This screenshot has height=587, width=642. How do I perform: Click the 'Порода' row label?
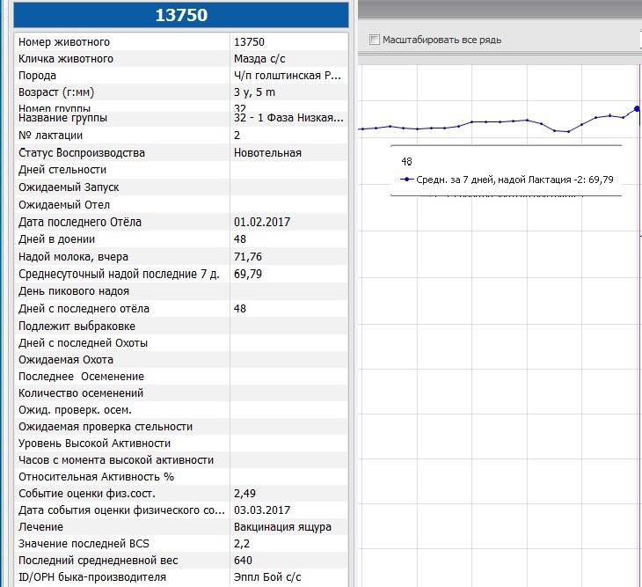point(37,76)
